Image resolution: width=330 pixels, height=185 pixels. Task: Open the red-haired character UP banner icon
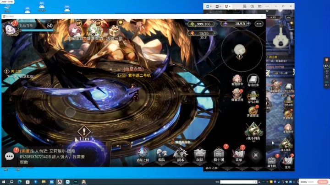(x=75, y=31)
